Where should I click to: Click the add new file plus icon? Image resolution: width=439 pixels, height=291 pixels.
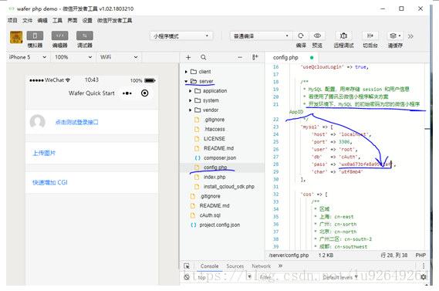point(188,57)
